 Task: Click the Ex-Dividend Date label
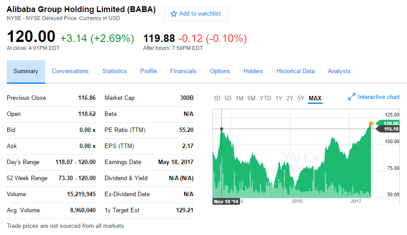127,194
